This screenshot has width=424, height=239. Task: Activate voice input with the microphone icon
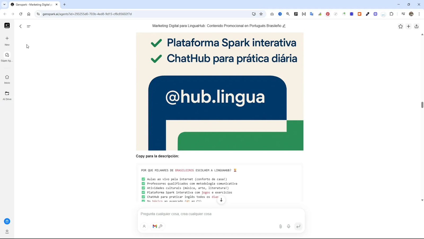(x=289, y=226)
